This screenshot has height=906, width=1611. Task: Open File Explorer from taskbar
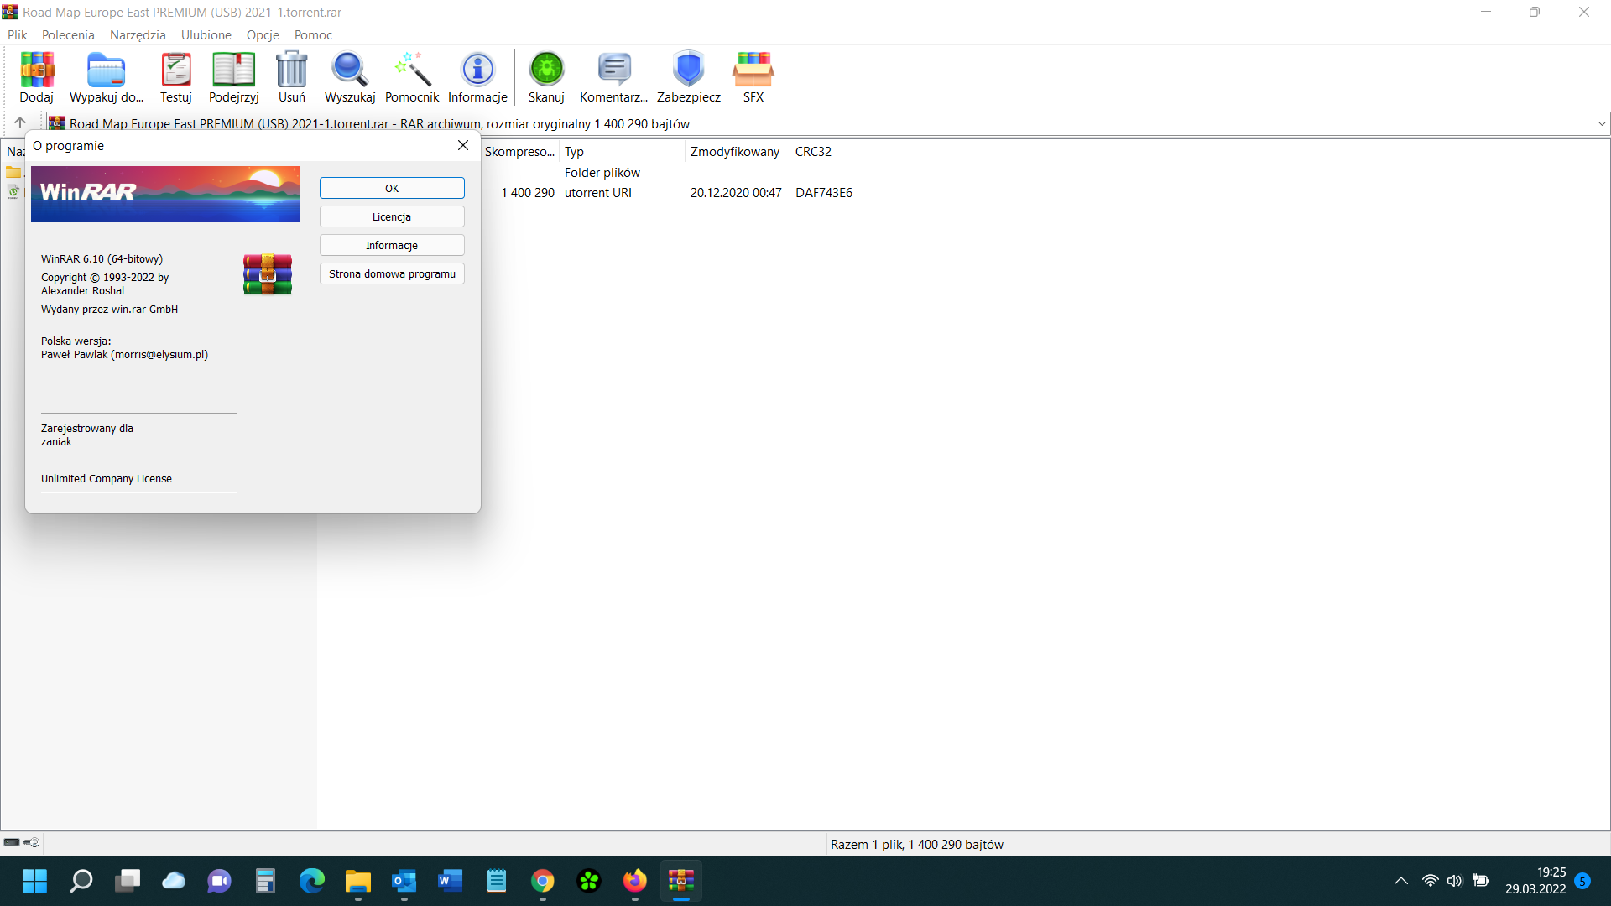pyautogui.click(x=358, y=881)
